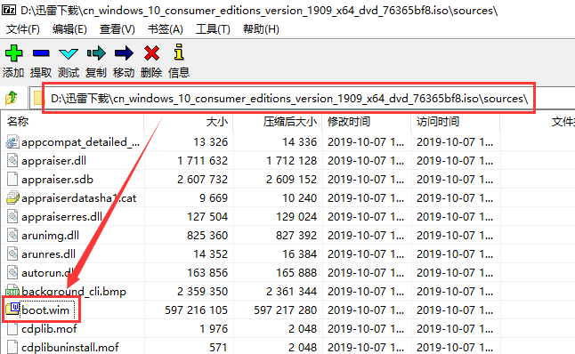Click the folder icon in address bar

37,98
